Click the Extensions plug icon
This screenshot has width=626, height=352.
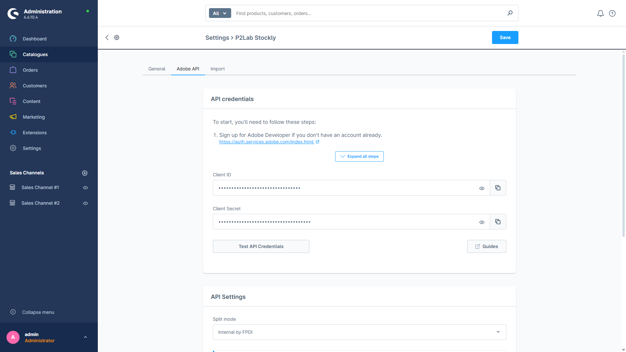[13, 133]
